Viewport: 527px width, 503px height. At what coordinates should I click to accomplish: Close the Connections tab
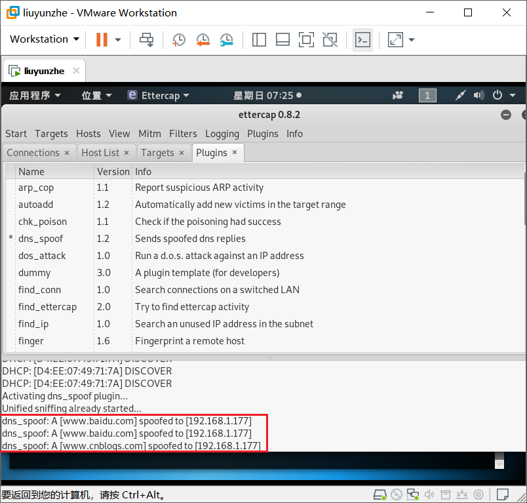(67, 153)
